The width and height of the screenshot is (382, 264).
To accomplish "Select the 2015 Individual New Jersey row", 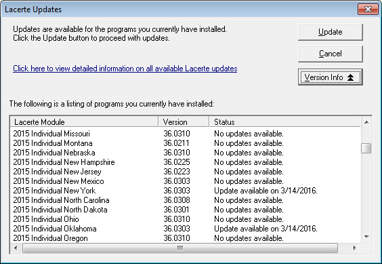I will pos(185,172).
